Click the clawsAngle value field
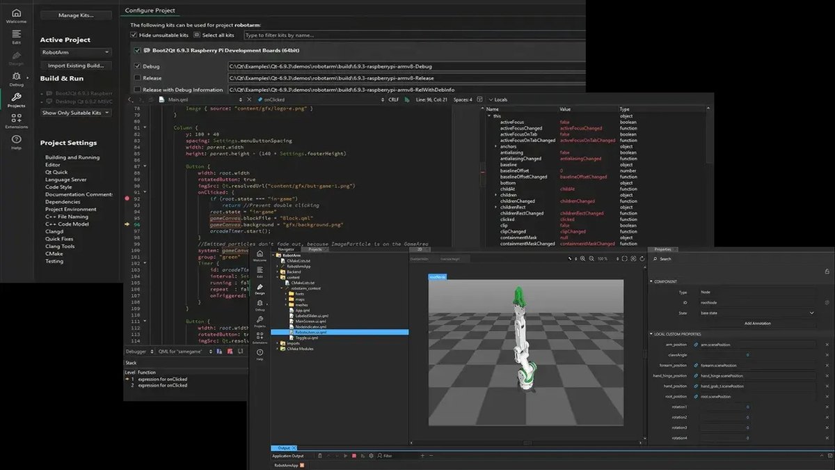Viewport: 835px width, 470px height. pyautogui.click(x=724, y=355)
